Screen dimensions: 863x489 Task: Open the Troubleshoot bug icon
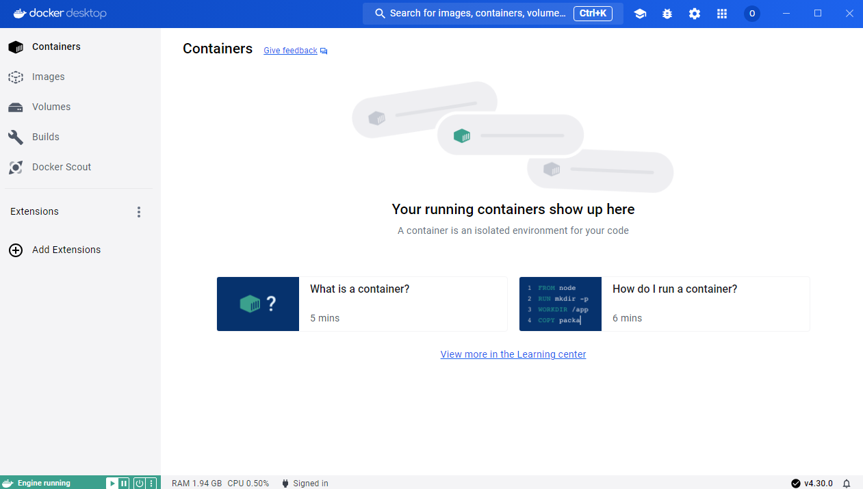[667, 14]
